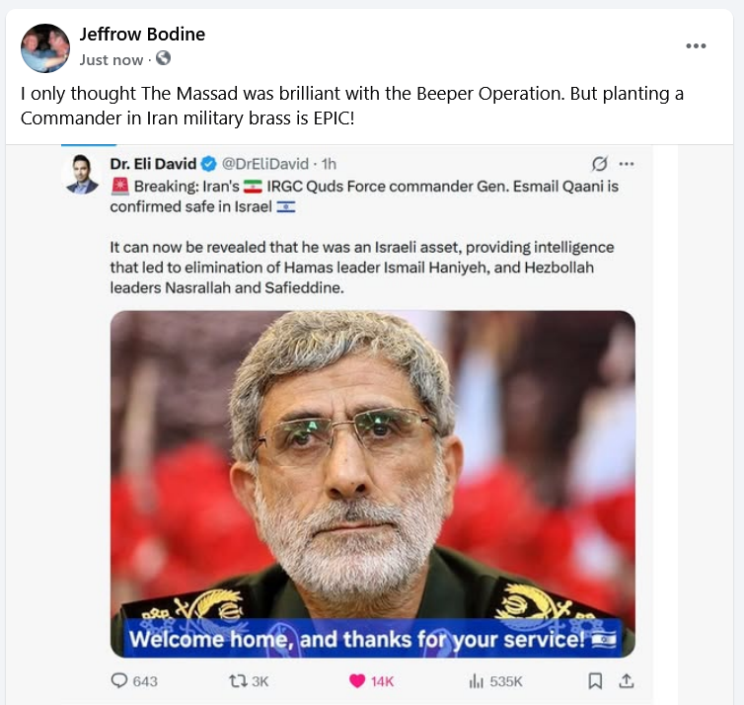Open Dr. Eli David's display name
744x705 pixels.
click(153, 164)
